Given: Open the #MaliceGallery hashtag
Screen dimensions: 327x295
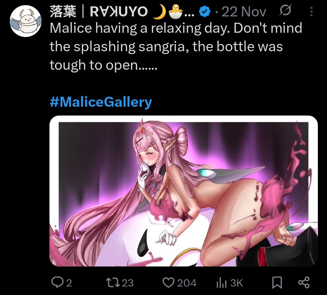Looking at the screenshot, I should [x=101, y=102].
